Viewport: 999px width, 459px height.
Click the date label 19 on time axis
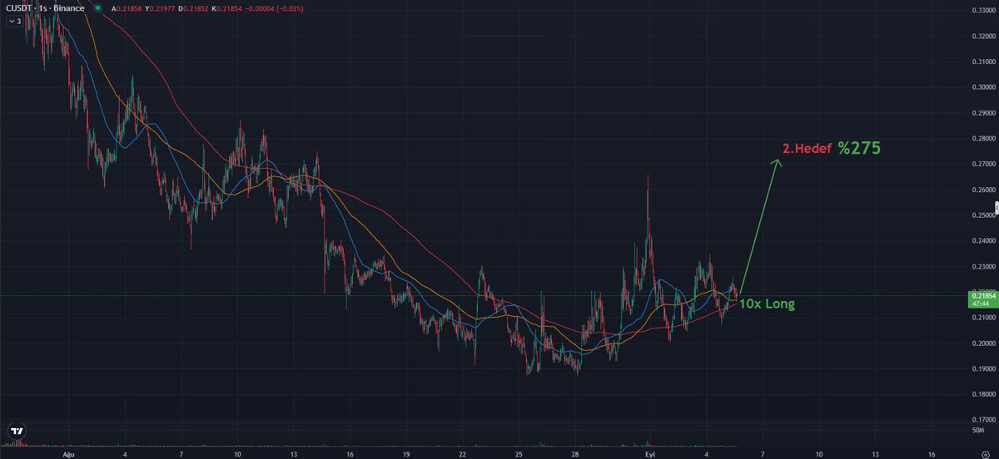[x=405, y=456]
